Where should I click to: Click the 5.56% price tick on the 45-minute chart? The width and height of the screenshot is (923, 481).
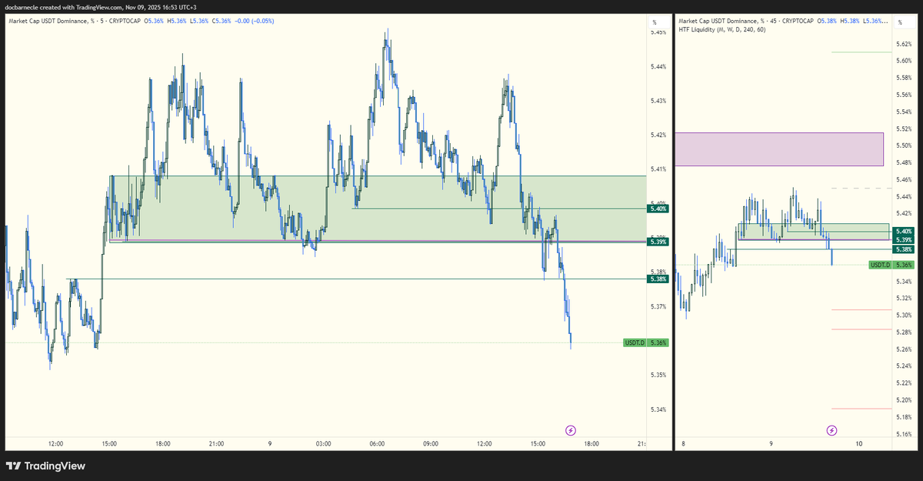[904, 95]
